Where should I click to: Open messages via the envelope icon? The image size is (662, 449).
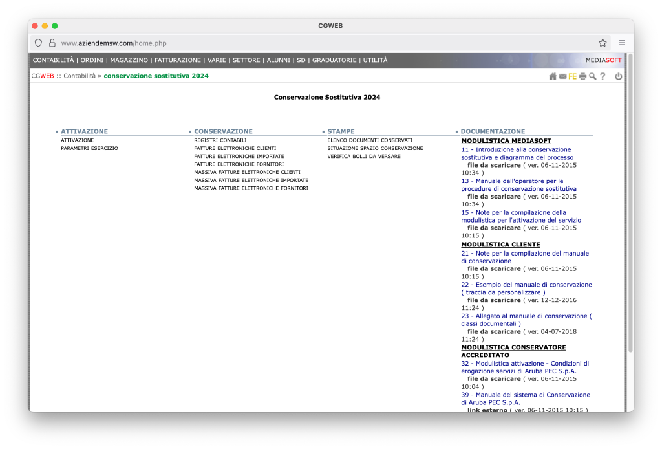[562, 76]
